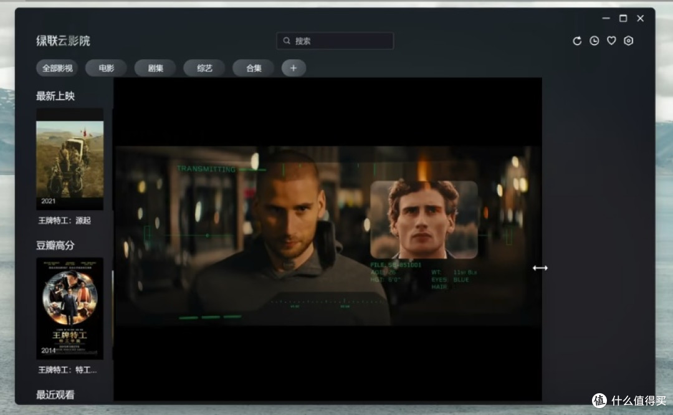Image resolution: width=673 pixels, height=415 pixels.
Task: Focus the 搜索 search field
Action: coord(335,41)
